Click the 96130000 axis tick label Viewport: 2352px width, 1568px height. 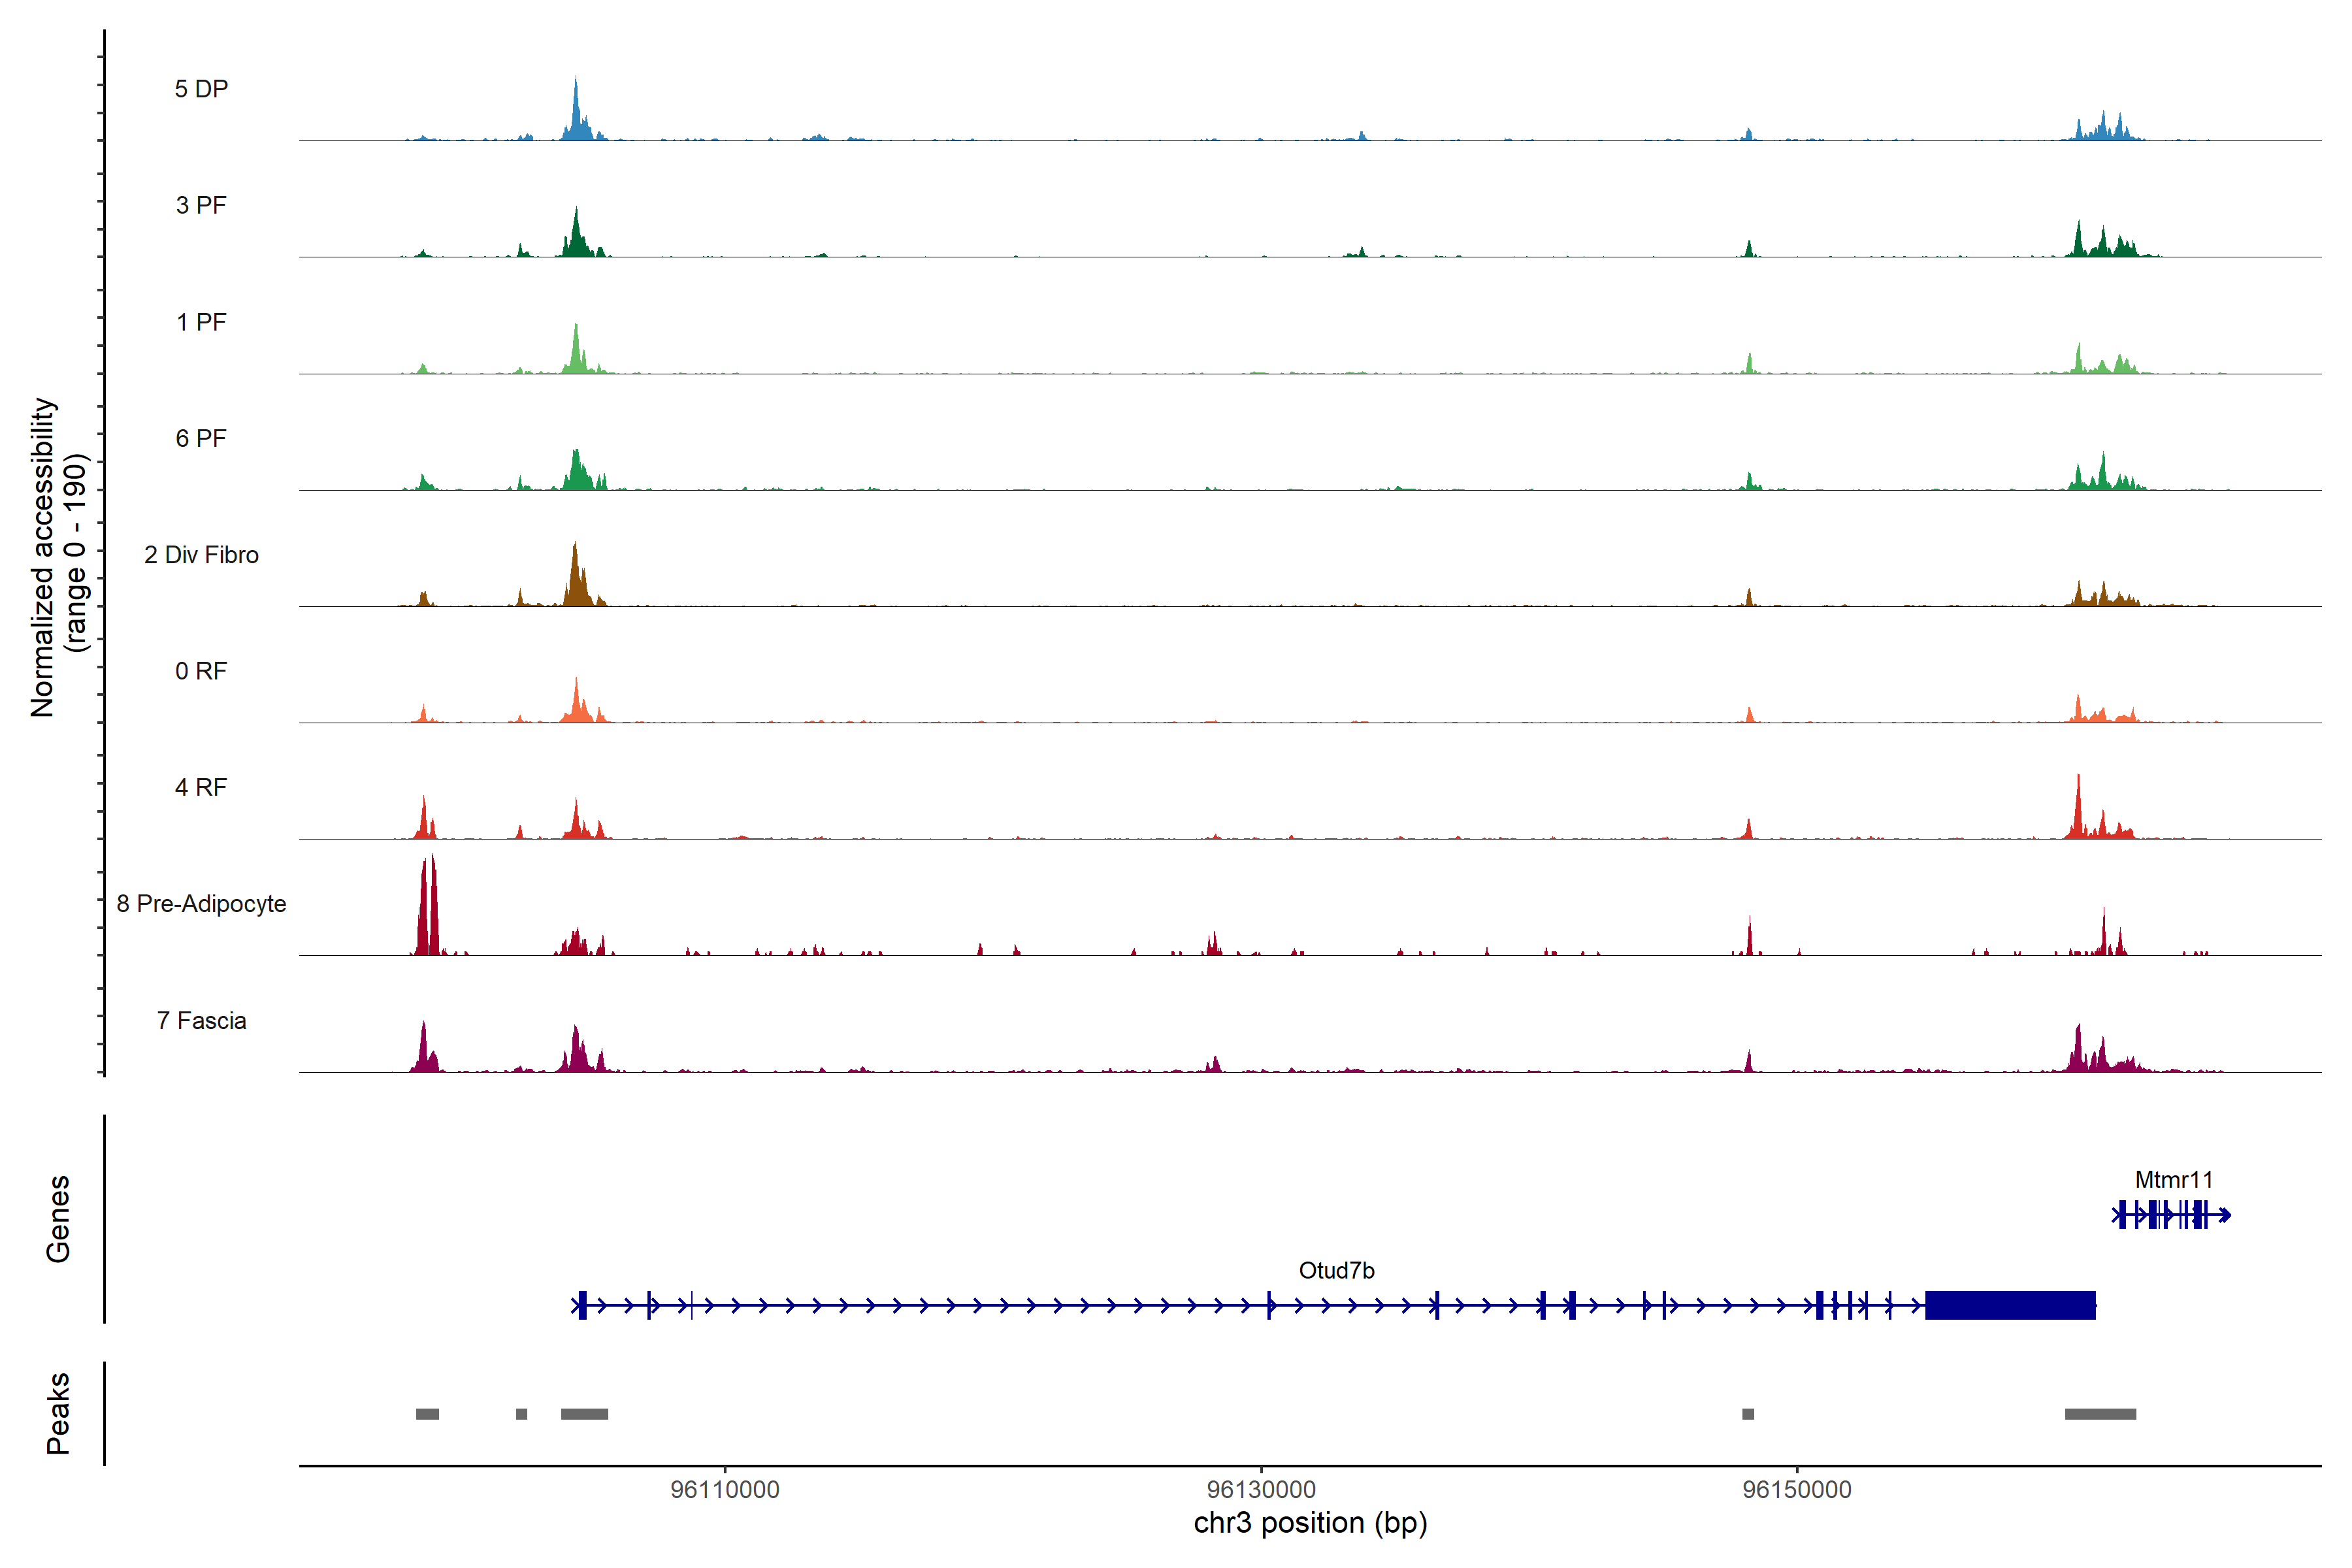click(1261, 1489)
